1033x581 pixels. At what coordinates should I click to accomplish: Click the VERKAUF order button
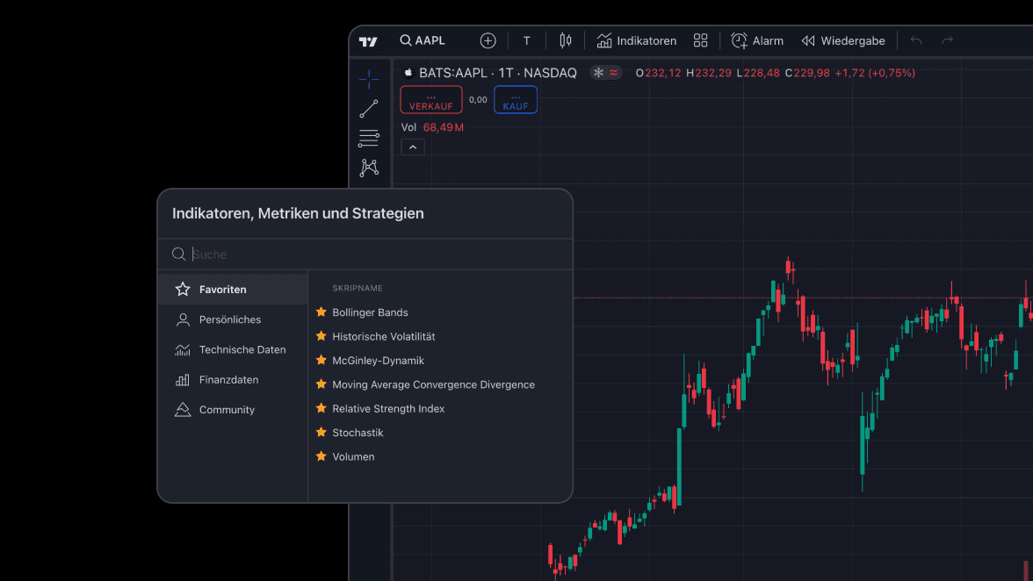coord(430,100)
